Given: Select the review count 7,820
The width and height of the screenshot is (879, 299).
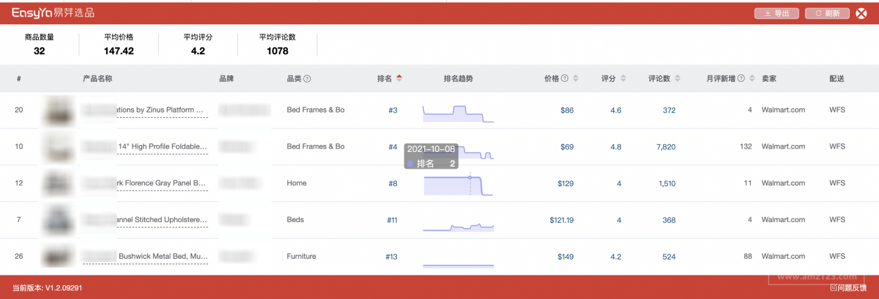Looking at the screenshot, I should point(665,146).
